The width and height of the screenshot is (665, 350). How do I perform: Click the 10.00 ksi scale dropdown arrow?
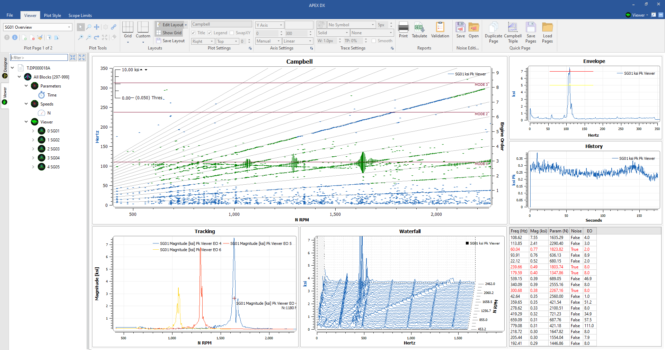146,70
